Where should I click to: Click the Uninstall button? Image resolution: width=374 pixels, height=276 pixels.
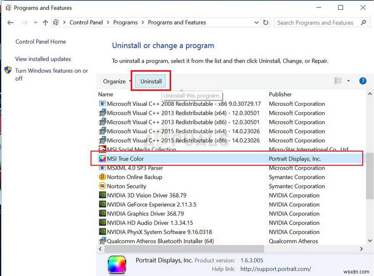tap(151, 81)
